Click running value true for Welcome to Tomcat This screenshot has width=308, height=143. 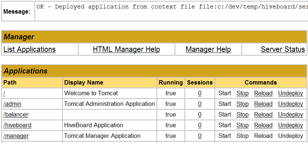(x=170, y=93)
